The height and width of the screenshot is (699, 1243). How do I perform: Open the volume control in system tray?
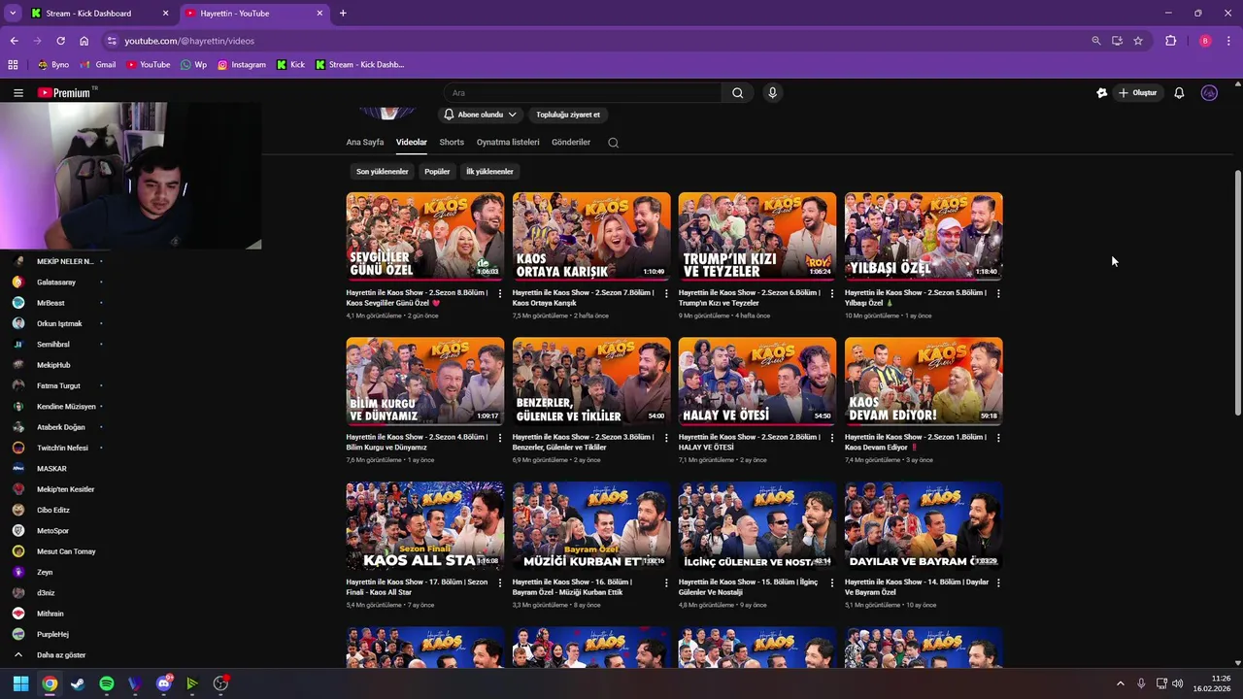(x=1177, y=683)
